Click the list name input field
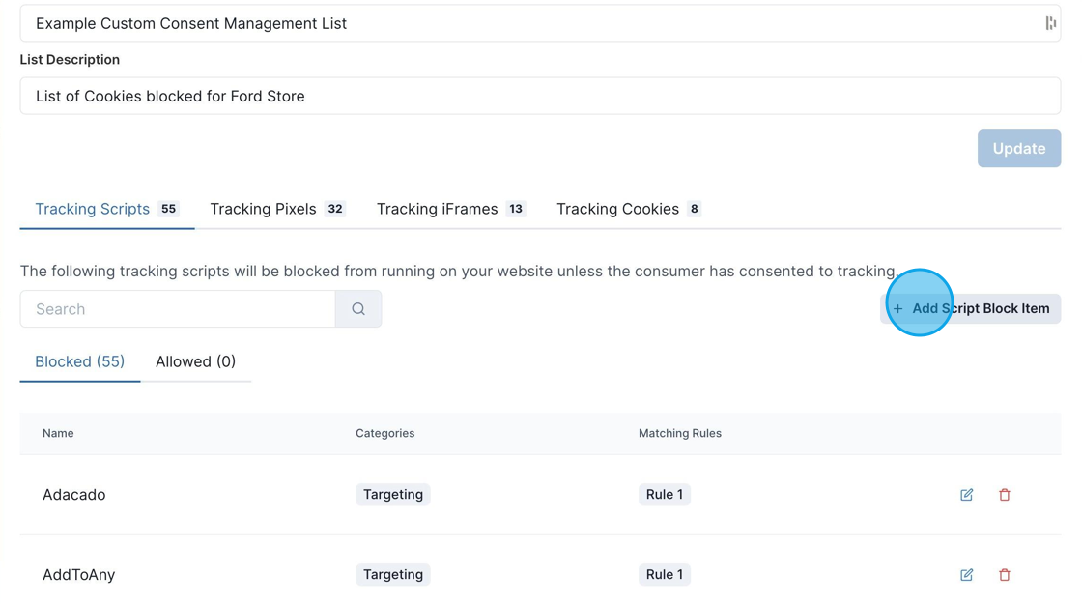The width and height of the screenshot is (1082, 604). [x=540, y=23]
